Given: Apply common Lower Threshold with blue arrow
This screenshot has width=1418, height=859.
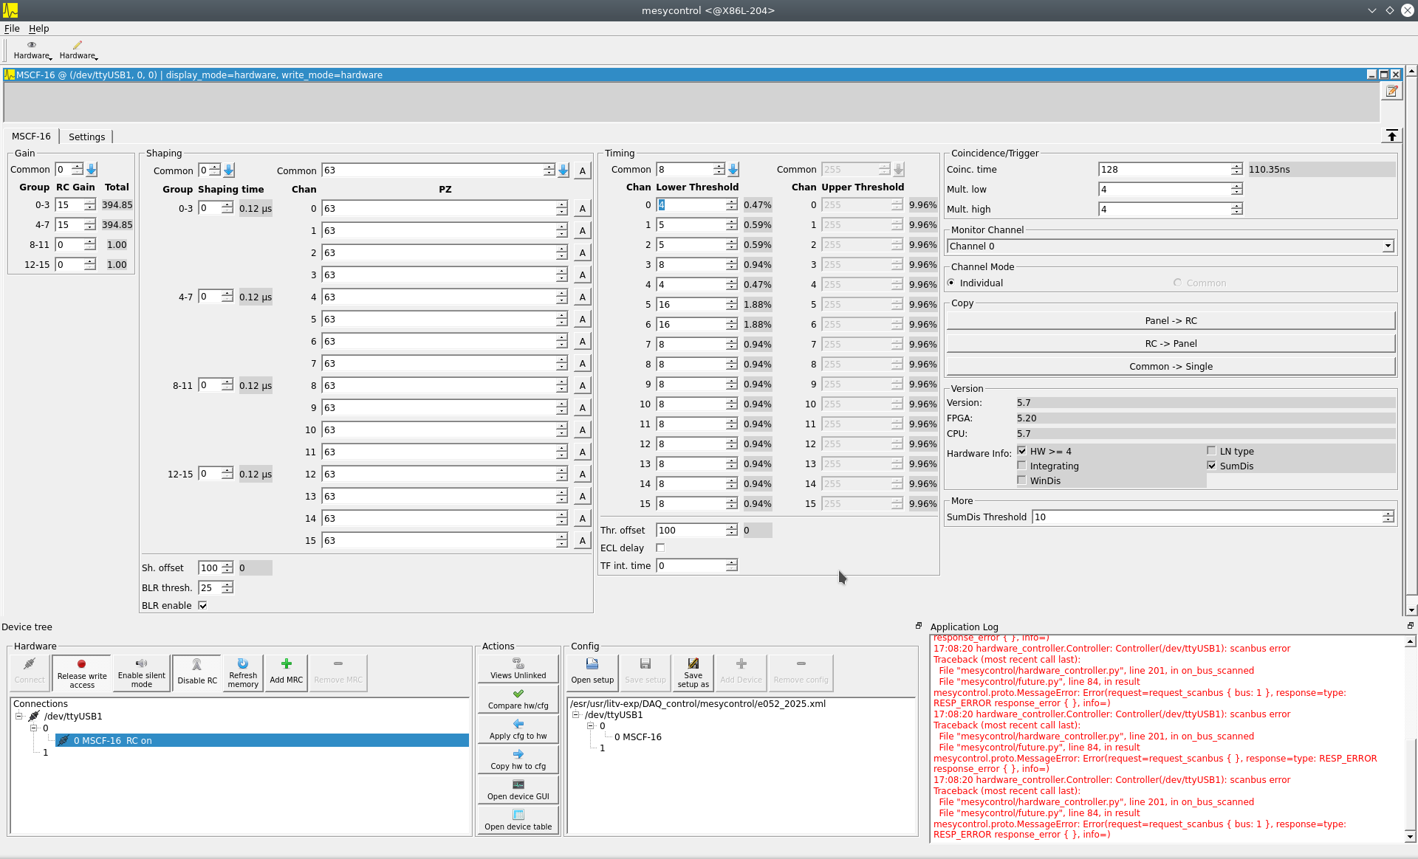Looking at the screenshot, I should [733, 170].
